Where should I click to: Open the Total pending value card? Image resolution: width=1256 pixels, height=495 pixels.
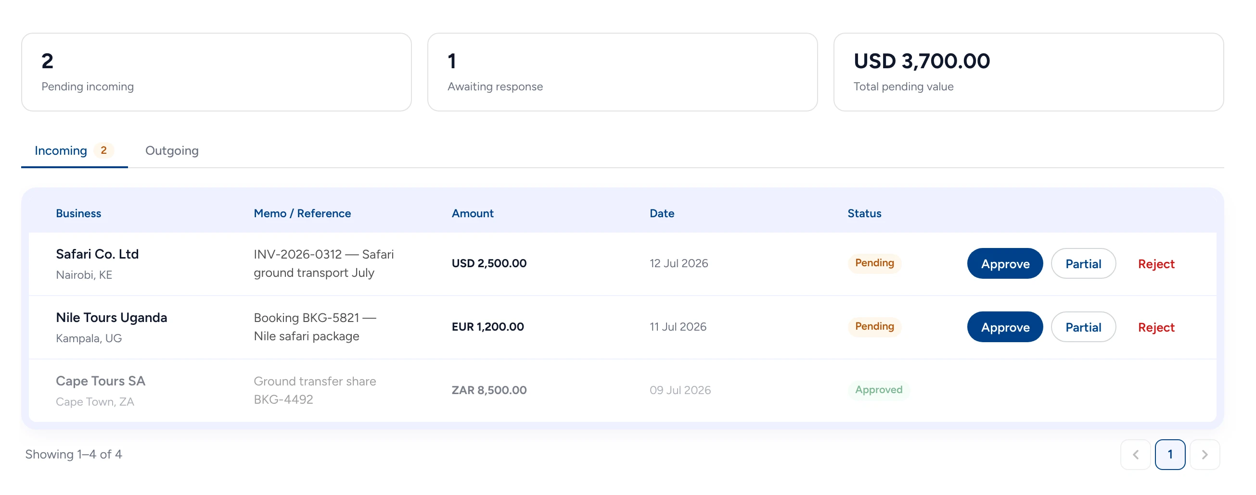pos(1028,72)
